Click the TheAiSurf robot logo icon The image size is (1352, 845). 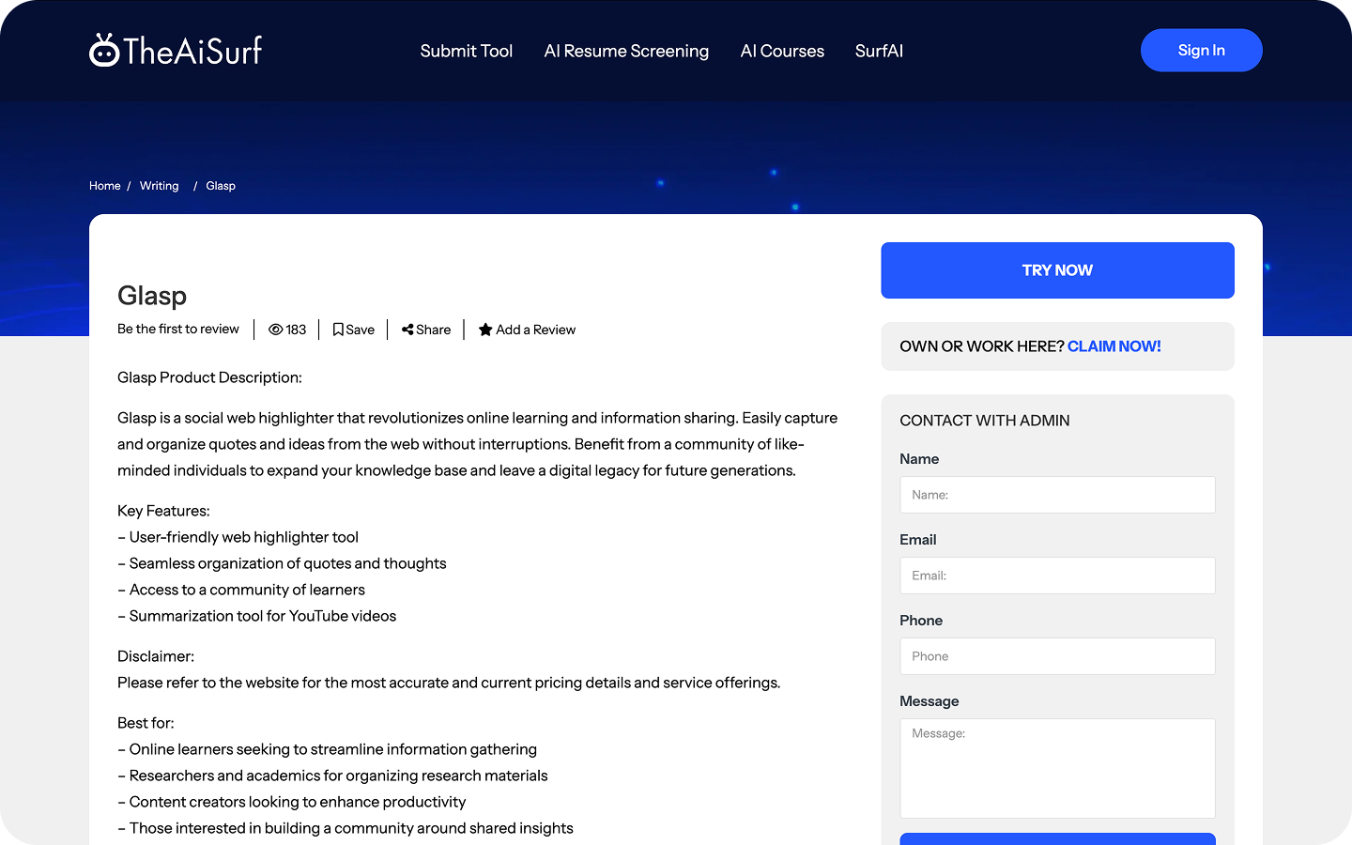tap(104, 51)
